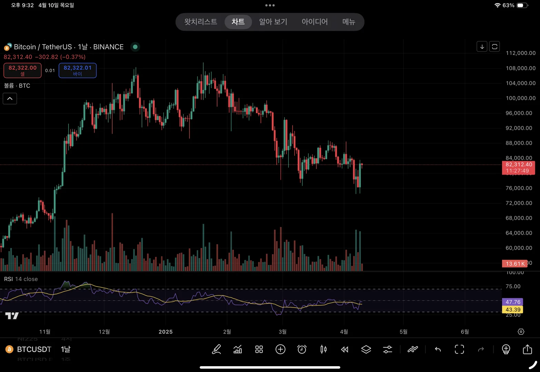This screenshot has height=372, width=540.
Task: Tap the Bitcoin / TetherUS chart title
Action: [x=69, y=47]
